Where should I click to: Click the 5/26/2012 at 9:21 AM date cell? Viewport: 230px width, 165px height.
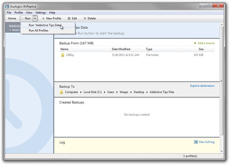tap(125, 55)
